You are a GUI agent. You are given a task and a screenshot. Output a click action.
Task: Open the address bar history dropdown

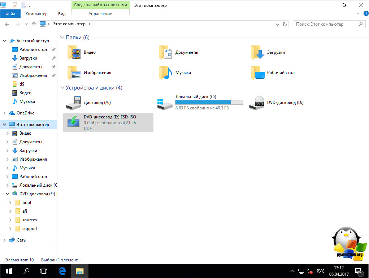[x=277, y=24]
